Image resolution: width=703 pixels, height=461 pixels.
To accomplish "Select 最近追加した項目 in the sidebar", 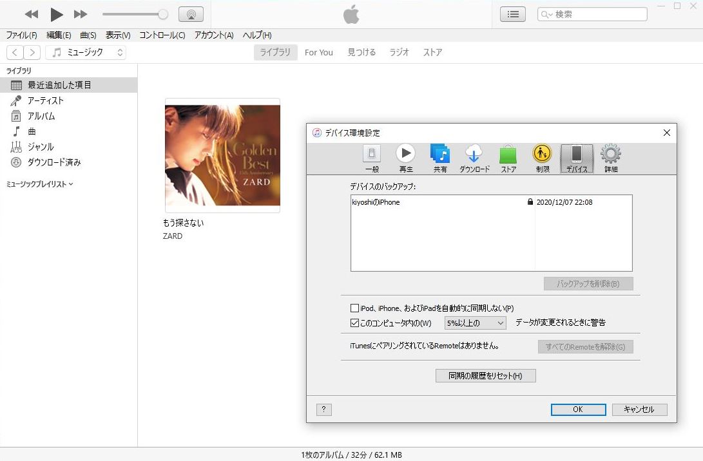I will click(68, 85).
